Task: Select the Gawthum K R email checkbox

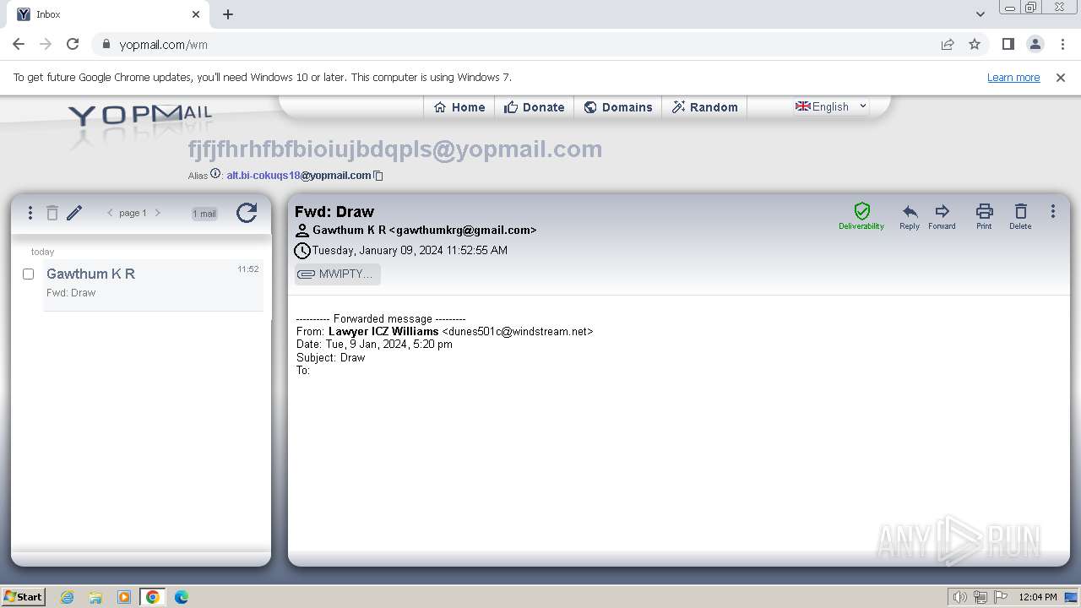Action: 28,274
